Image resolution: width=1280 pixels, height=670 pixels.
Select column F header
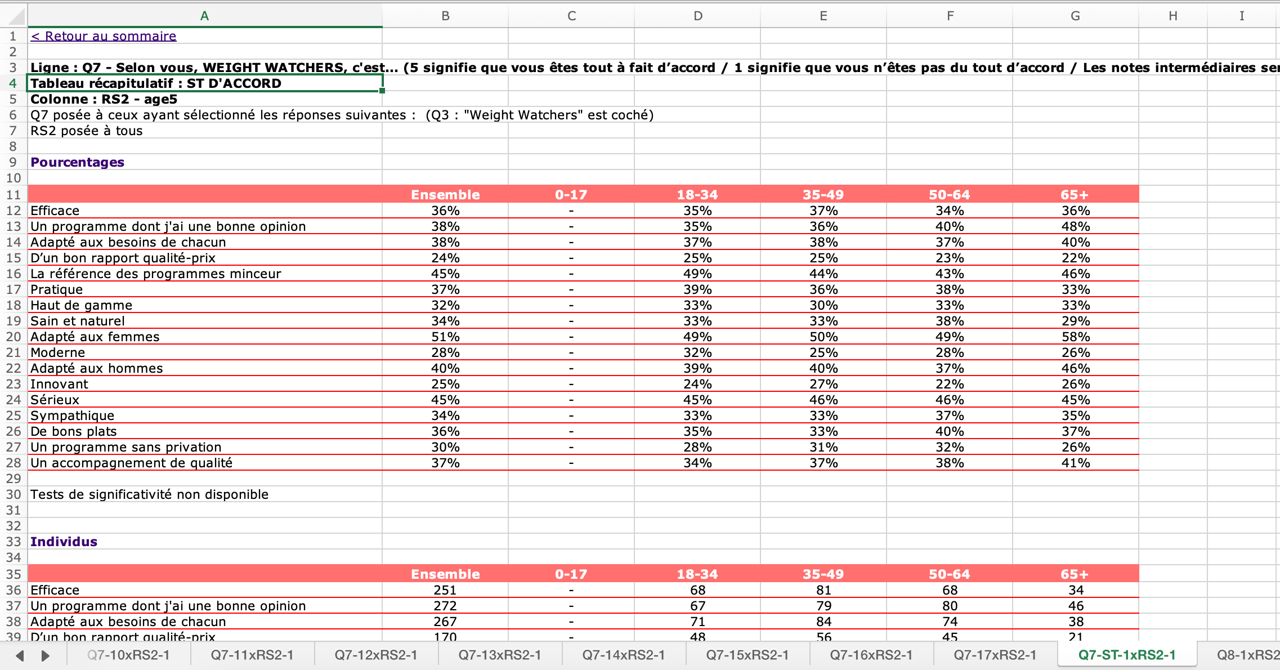pos(950,16)
